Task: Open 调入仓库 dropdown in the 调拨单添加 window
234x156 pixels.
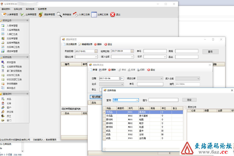Action: [198, 79]
